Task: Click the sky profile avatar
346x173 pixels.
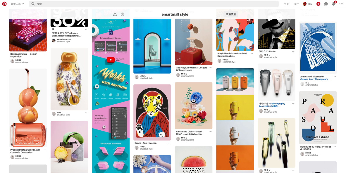Action: pos(305,4)
